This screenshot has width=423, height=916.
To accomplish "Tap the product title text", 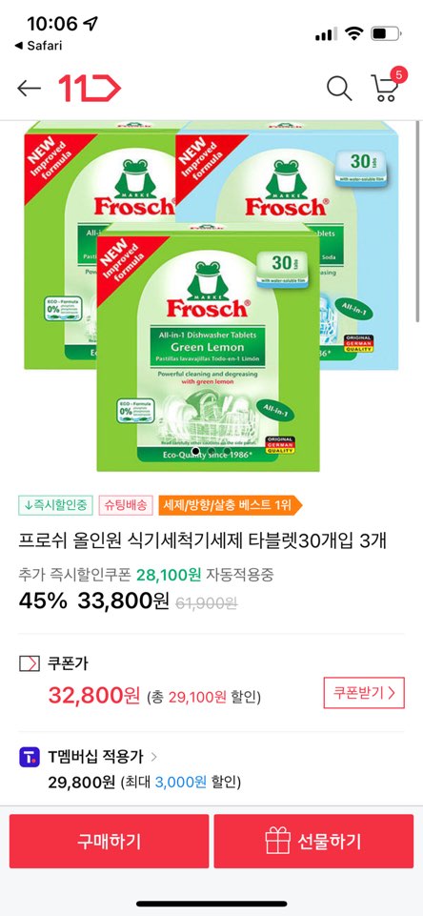I will (202, 540).
